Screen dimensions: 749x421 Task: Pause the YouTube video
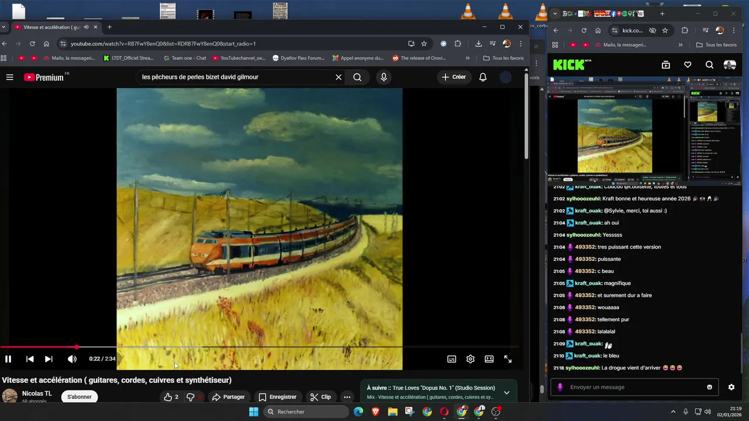8,359
